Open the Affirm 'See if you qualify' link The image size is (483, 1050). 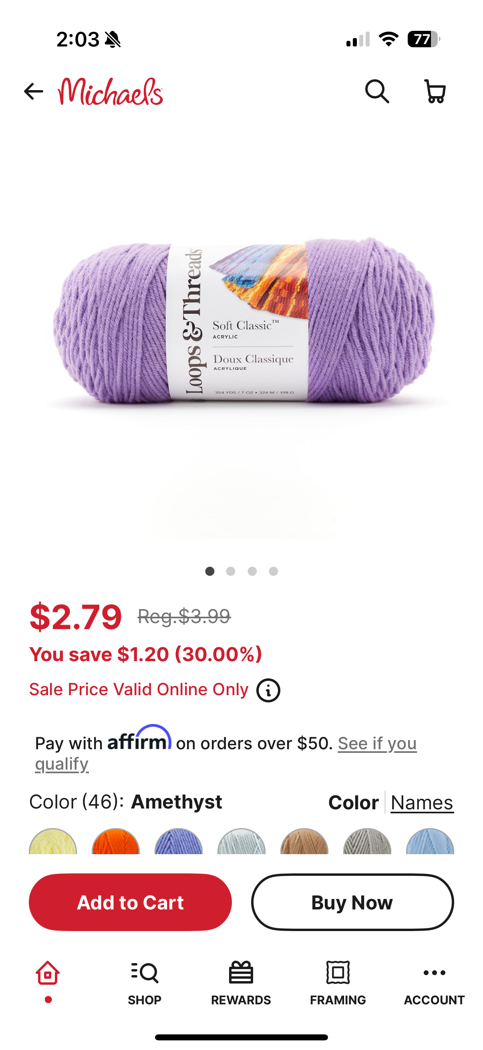pyautogui.click(x=226, y=753)
